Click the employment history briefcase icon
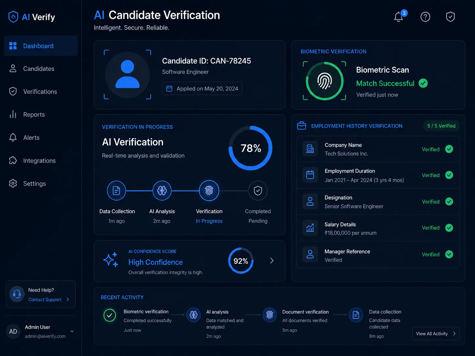This screenshot has width=475, height=356. click(301, 126)
